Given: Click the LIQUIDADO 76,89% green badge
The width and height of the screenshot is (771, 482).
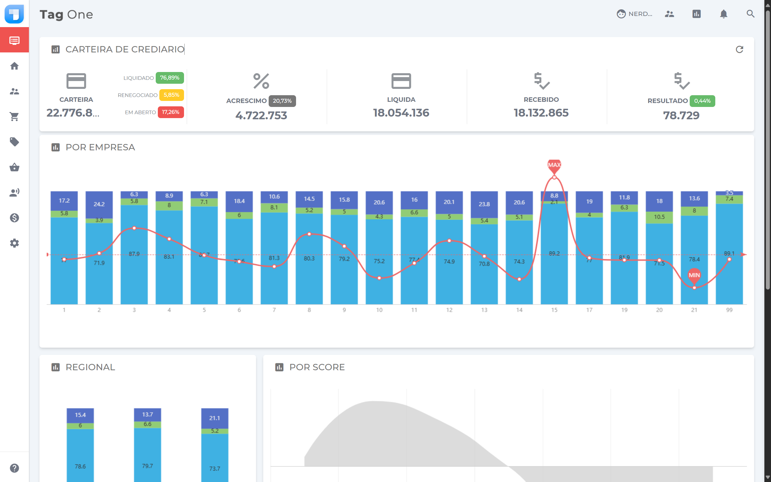Looking at the screenshot, I should click(x=170, y=78).
